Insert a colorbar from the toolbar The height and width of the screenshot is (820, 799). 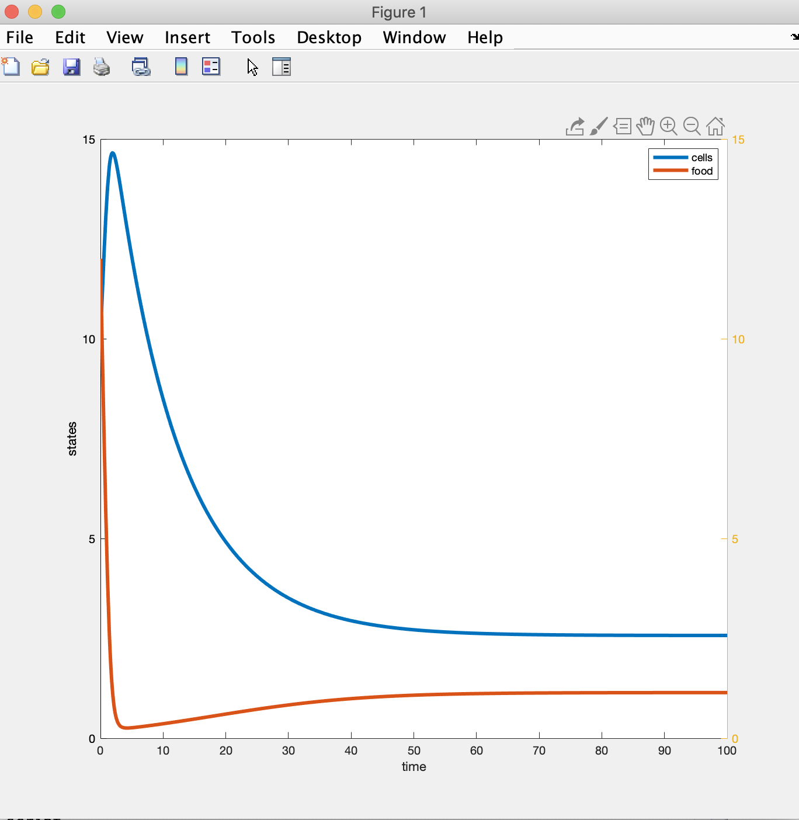pos(181,67)
